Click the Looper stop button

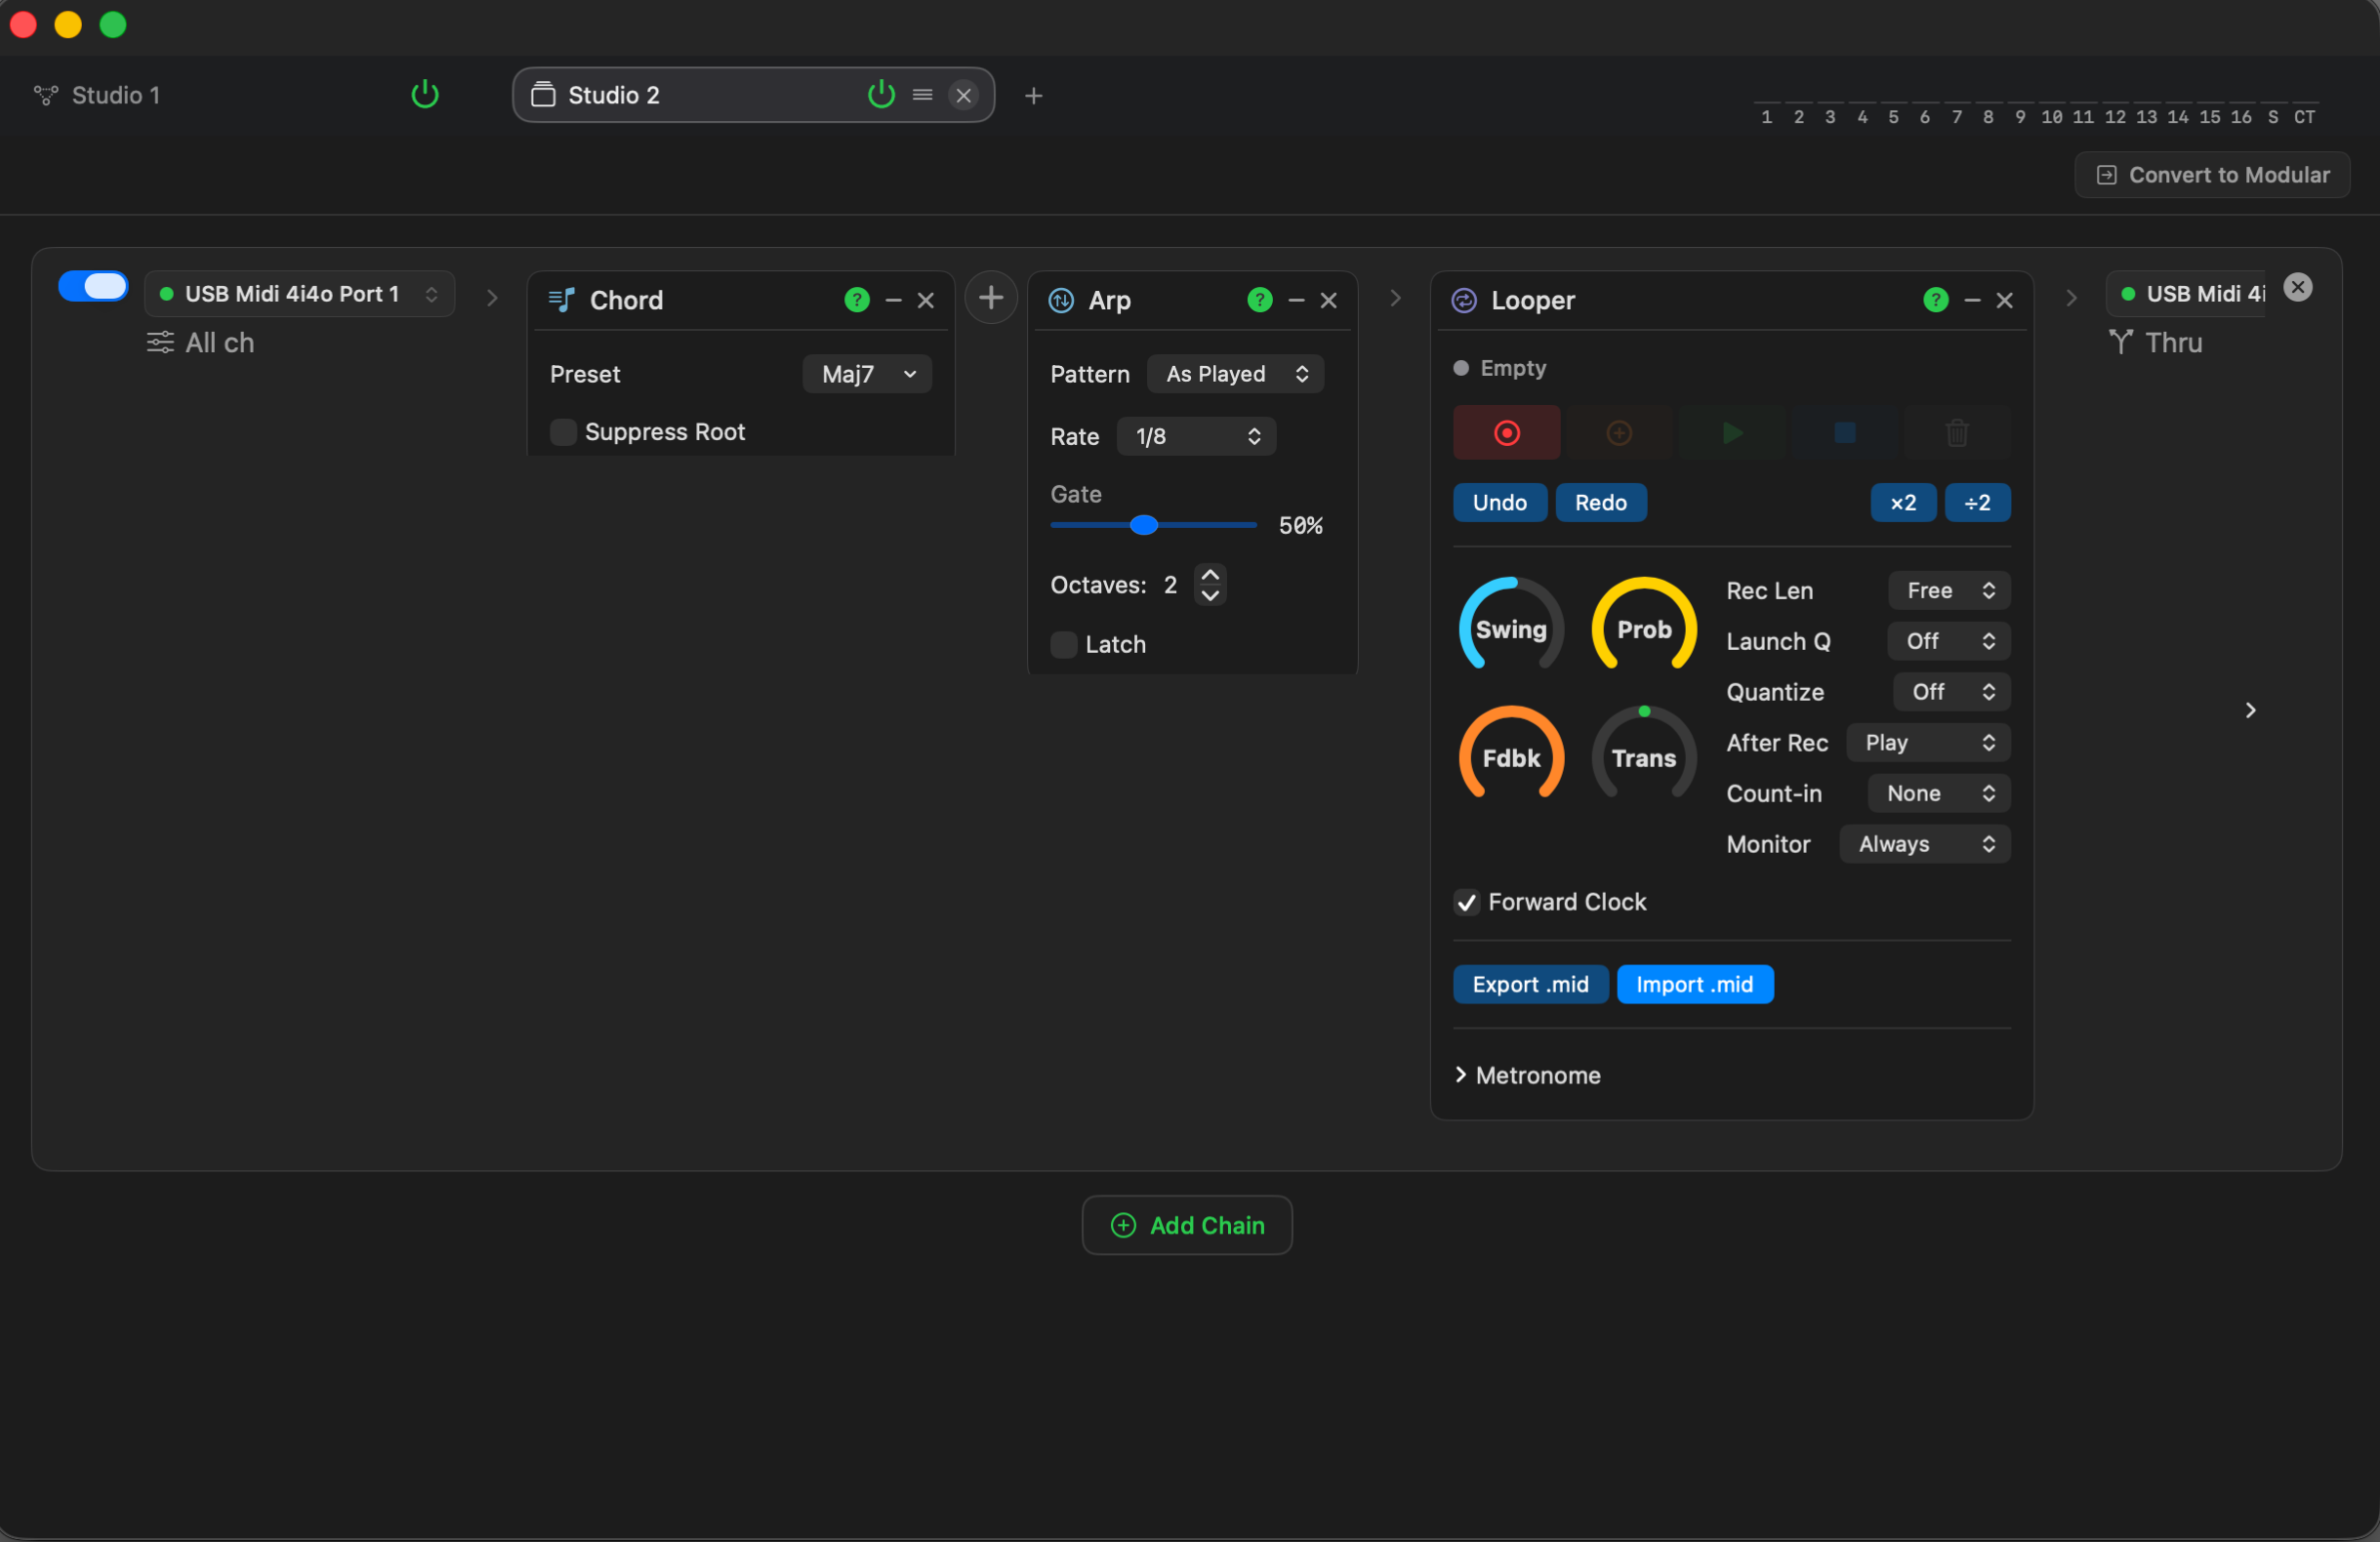coord(1844,433)
